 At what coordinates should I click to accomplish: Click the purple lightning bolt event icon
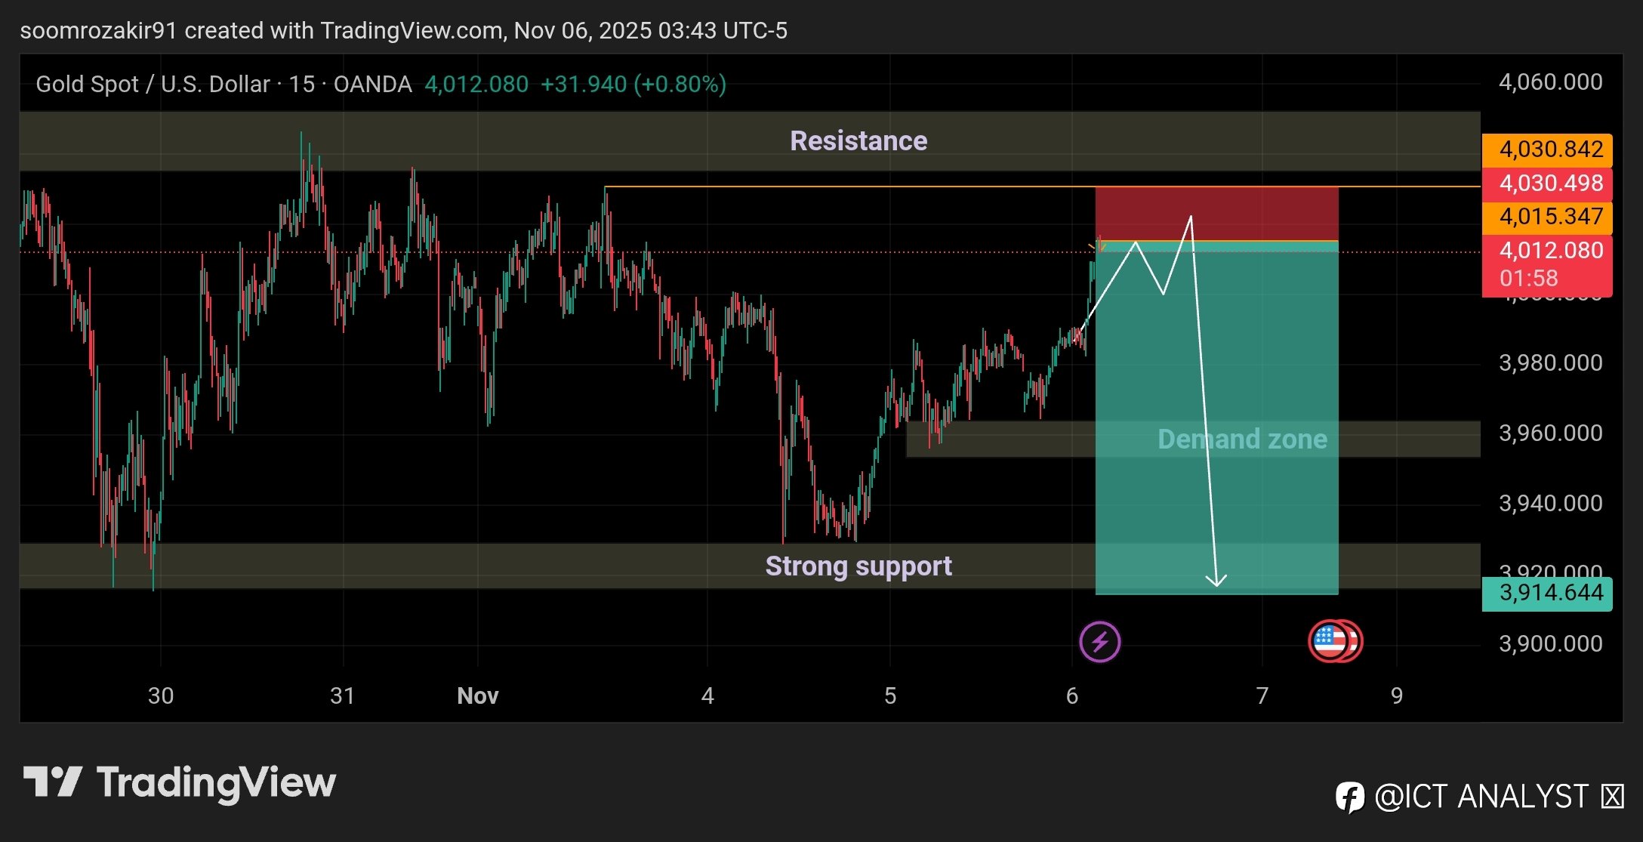click(1099, 642)
